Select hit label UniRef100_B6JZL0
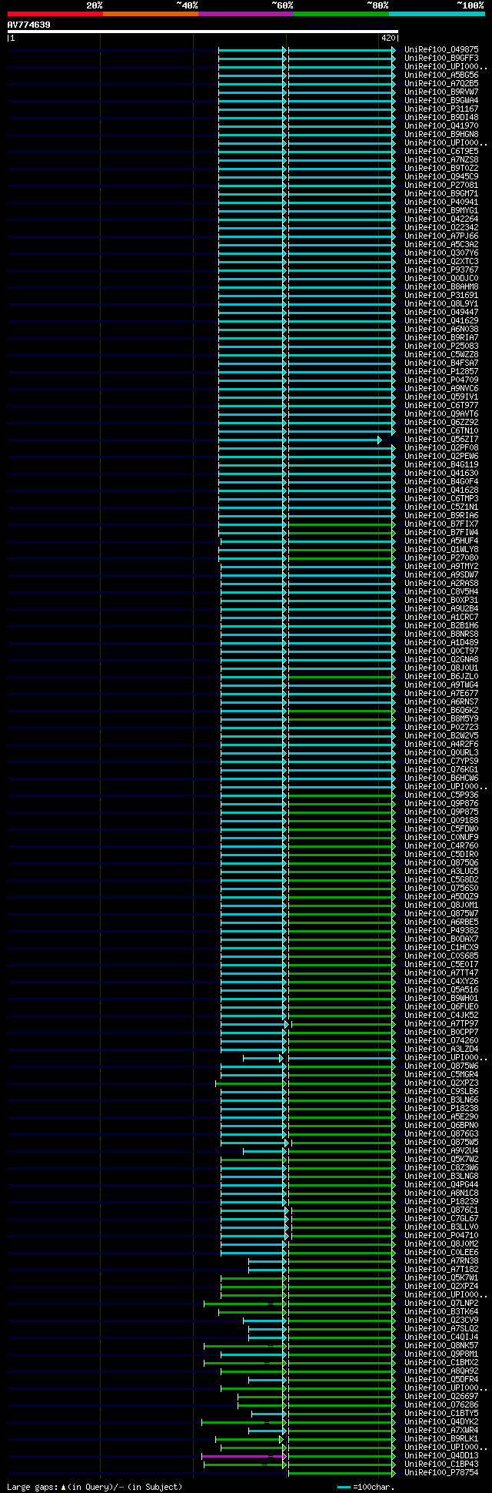 pyautogui.click(x=441, y=677)
